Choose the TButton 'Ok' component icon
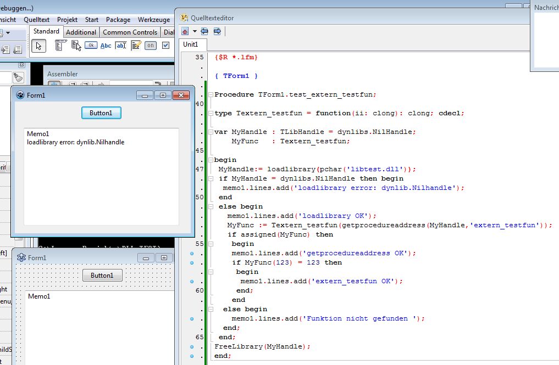Viewport: 559px width, 365px height. pos(91,46)
